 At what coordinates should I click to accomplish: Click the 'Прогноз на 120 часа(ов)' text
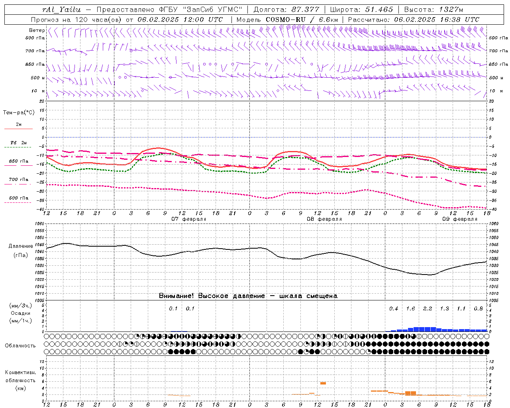pos(76,20)
